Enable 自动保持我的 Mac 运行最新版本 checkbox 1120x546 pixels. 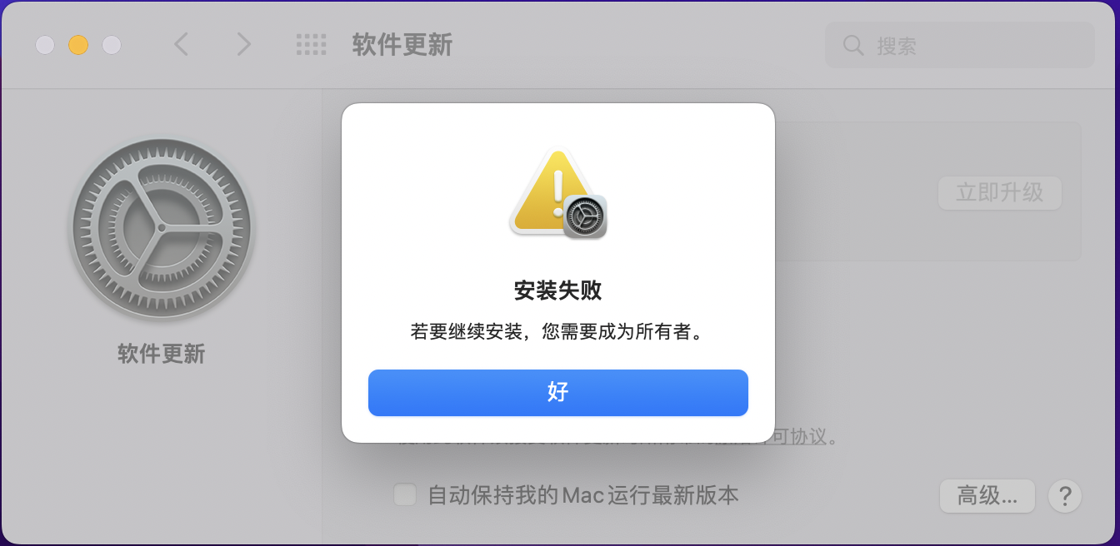[x=405, y=495]
